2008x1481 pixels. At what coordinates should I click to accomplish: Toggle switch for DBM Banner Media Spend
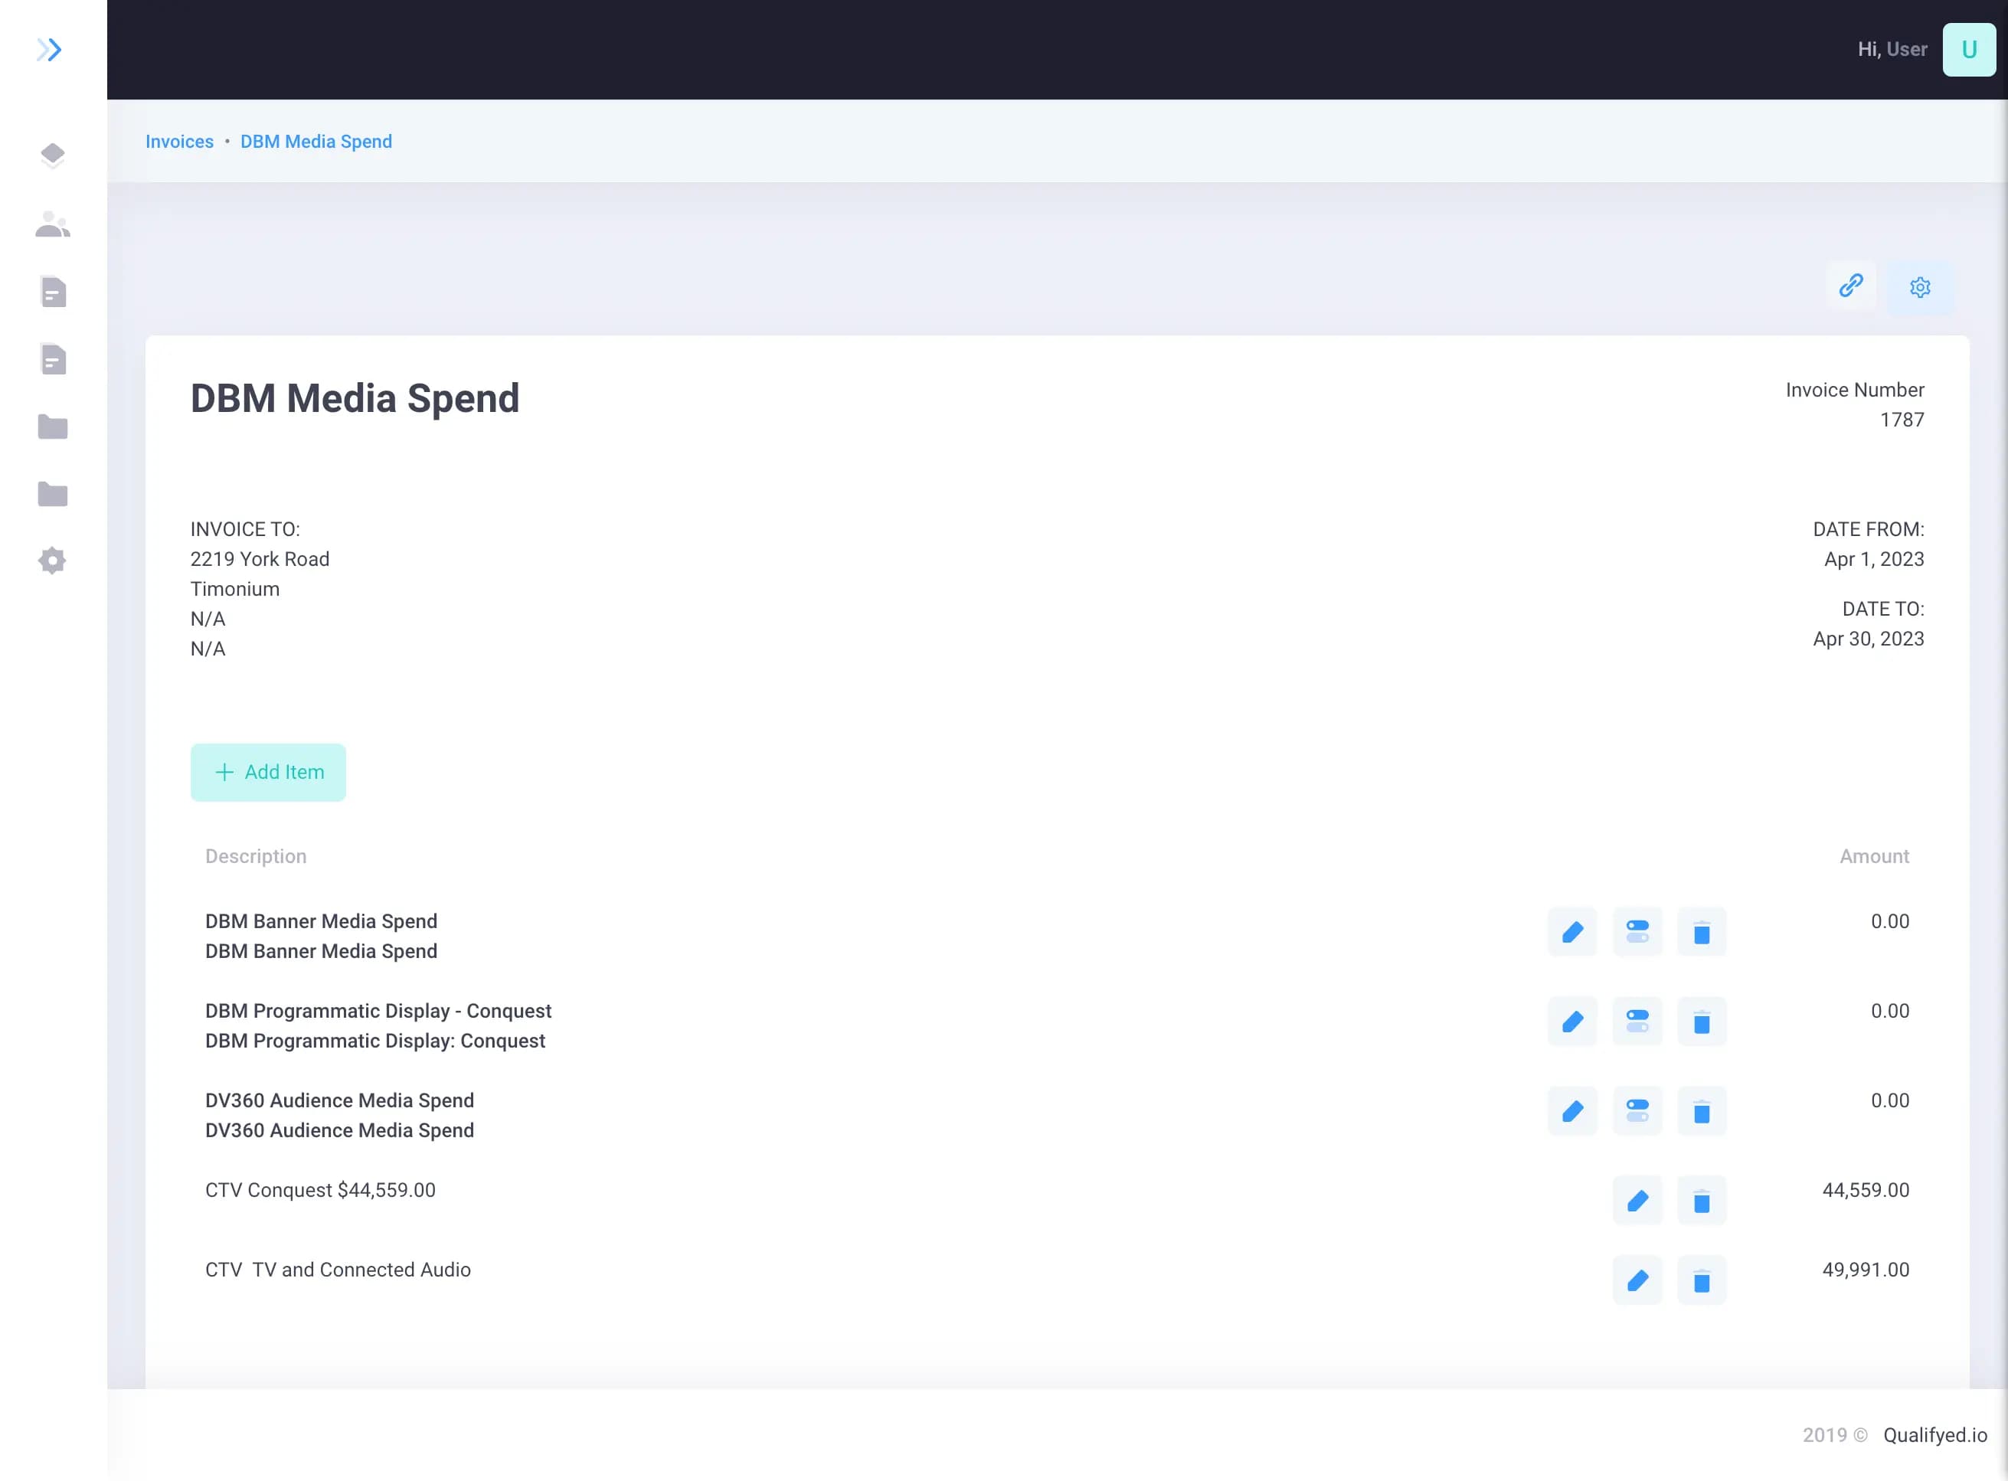(1637, 933)
